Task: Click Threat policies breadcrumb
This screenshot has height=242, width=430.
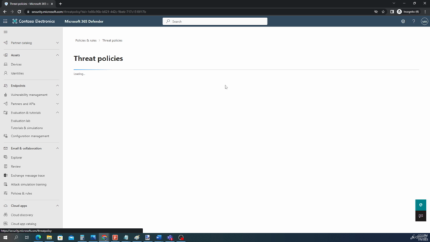Action: tap(112, 40)
